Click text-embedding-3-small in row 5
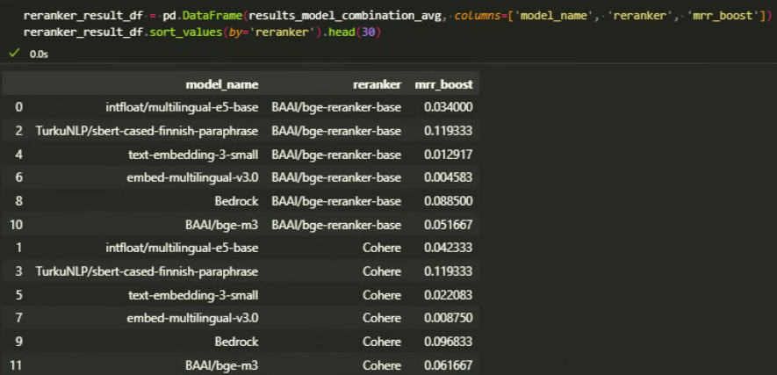Screen dimensions: 777x375 pos(193,294)
